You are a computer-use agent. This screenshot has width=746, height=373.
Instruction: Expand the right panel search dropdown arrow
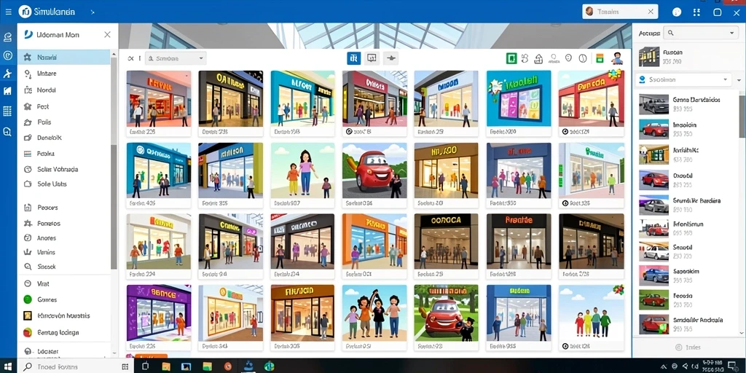(x=731, y=33)
